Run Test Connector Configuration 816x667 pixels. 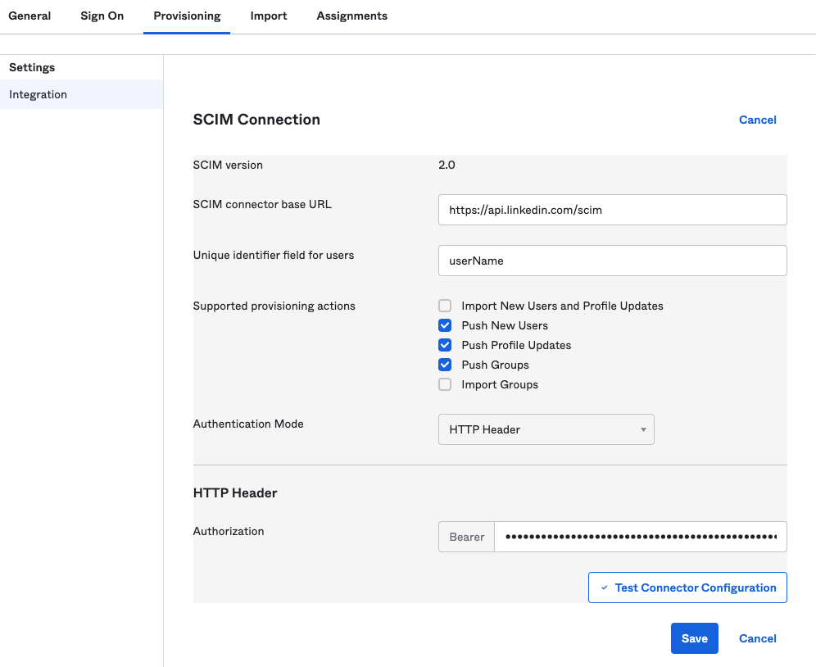coord(687,588)
